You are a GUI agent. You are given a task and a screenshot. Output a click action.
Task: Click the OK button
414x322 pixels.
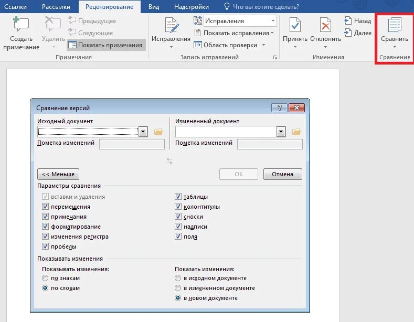click(x=239, y=174)
